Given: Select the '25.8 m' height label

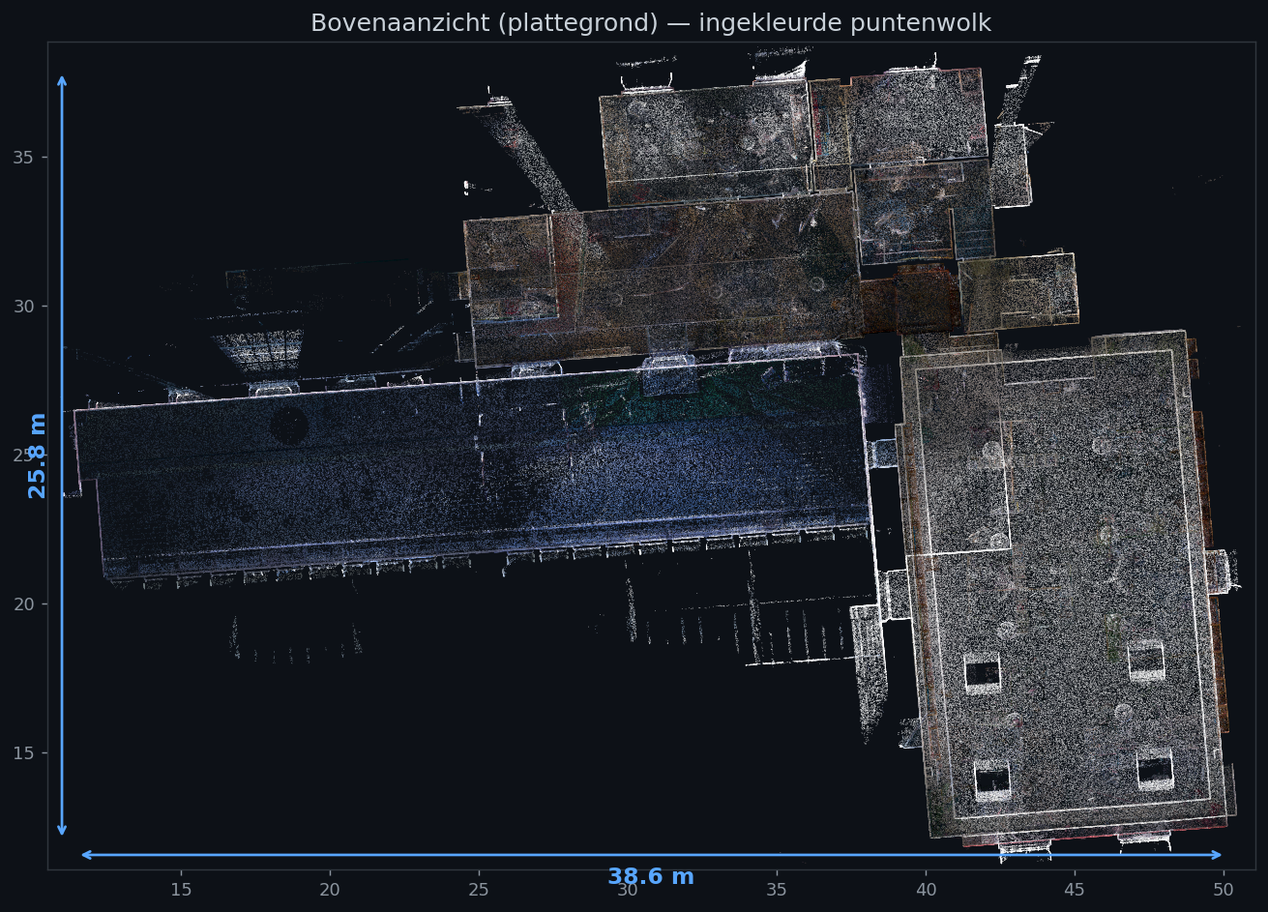Looking at the screenshot, I should click(38, 456).
